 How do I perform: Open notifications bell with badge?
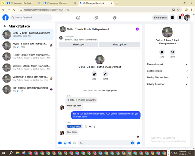(x=180, y=18)
